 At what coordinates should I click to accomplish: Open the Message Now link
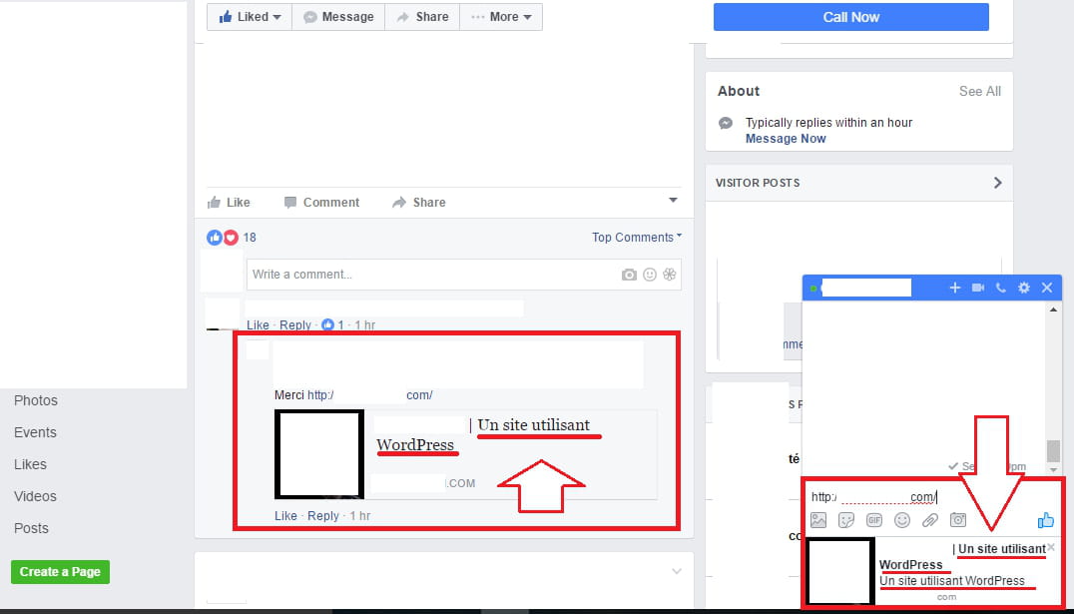(x=786, y=139)
